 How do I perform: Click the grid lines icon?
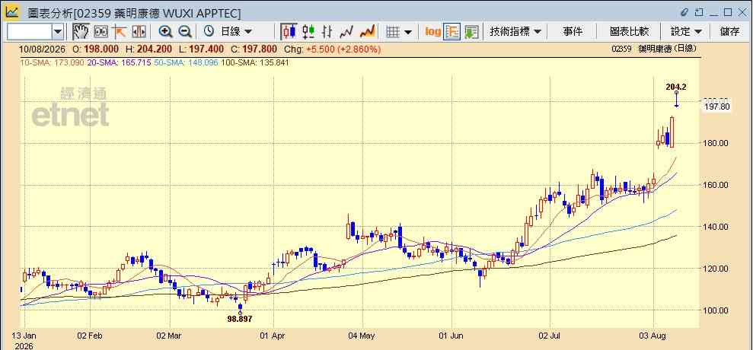pos(393,32)
